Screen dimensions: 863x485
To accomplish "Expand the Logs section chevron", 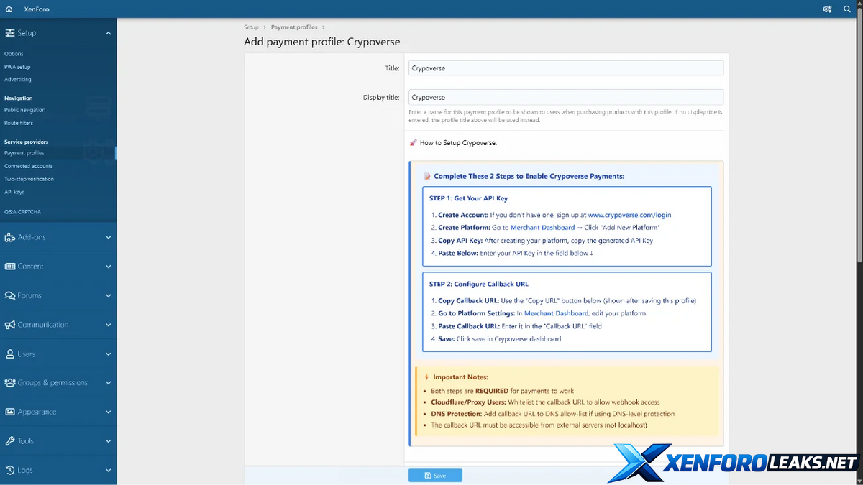I will pos(108,471).
